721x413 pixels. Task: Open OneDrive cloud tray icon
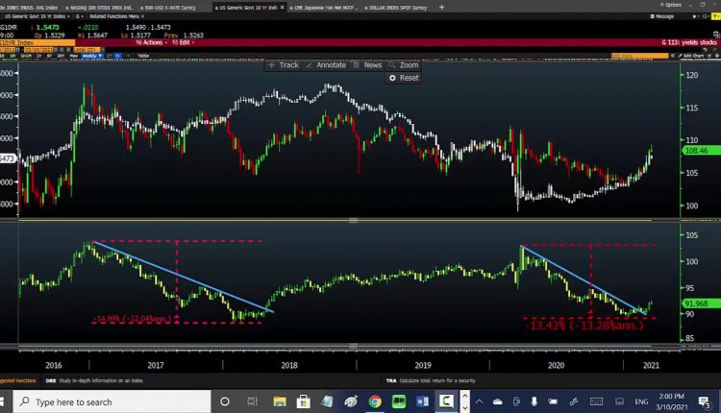point(498,402)
